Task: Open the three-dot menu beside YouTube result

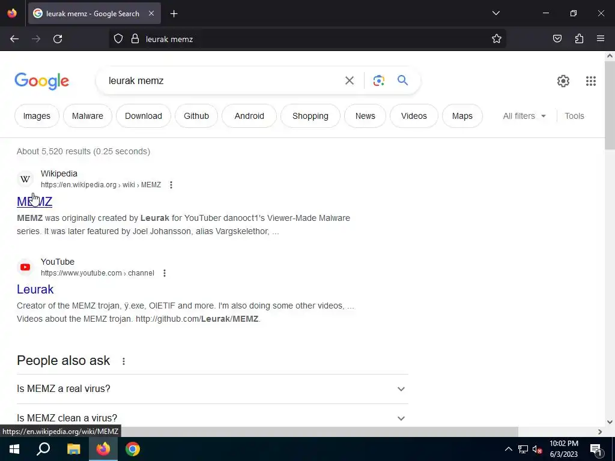Action: [x=165, y=273]
